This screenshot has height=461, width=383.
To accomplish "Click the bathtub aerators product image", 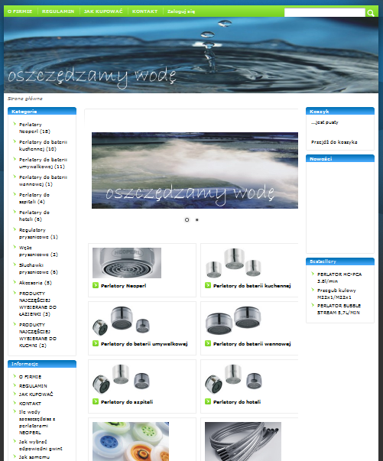I will point(233,321).
